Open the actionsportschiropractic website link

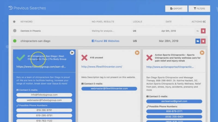170,67
